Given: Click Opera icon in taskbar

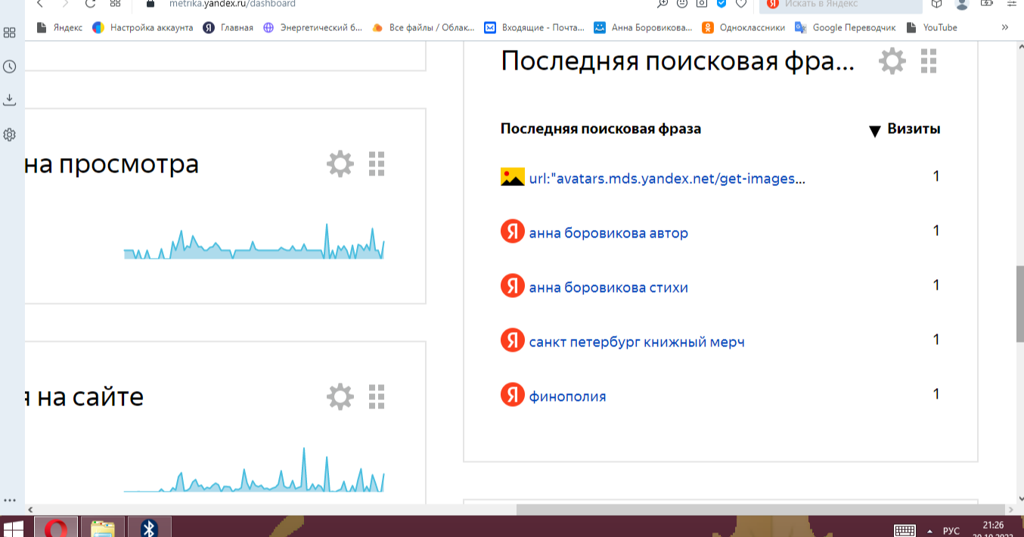Looking at the screenshot, I should tap(54, 528).
